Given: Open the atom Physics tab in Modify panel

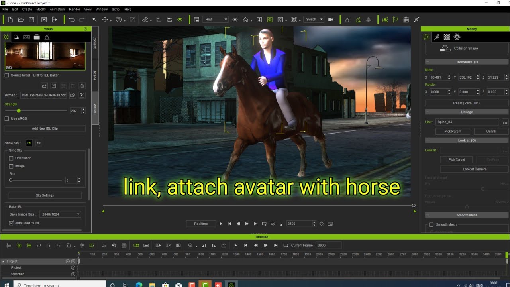Looking at the screenshot, I should [457, 37].
